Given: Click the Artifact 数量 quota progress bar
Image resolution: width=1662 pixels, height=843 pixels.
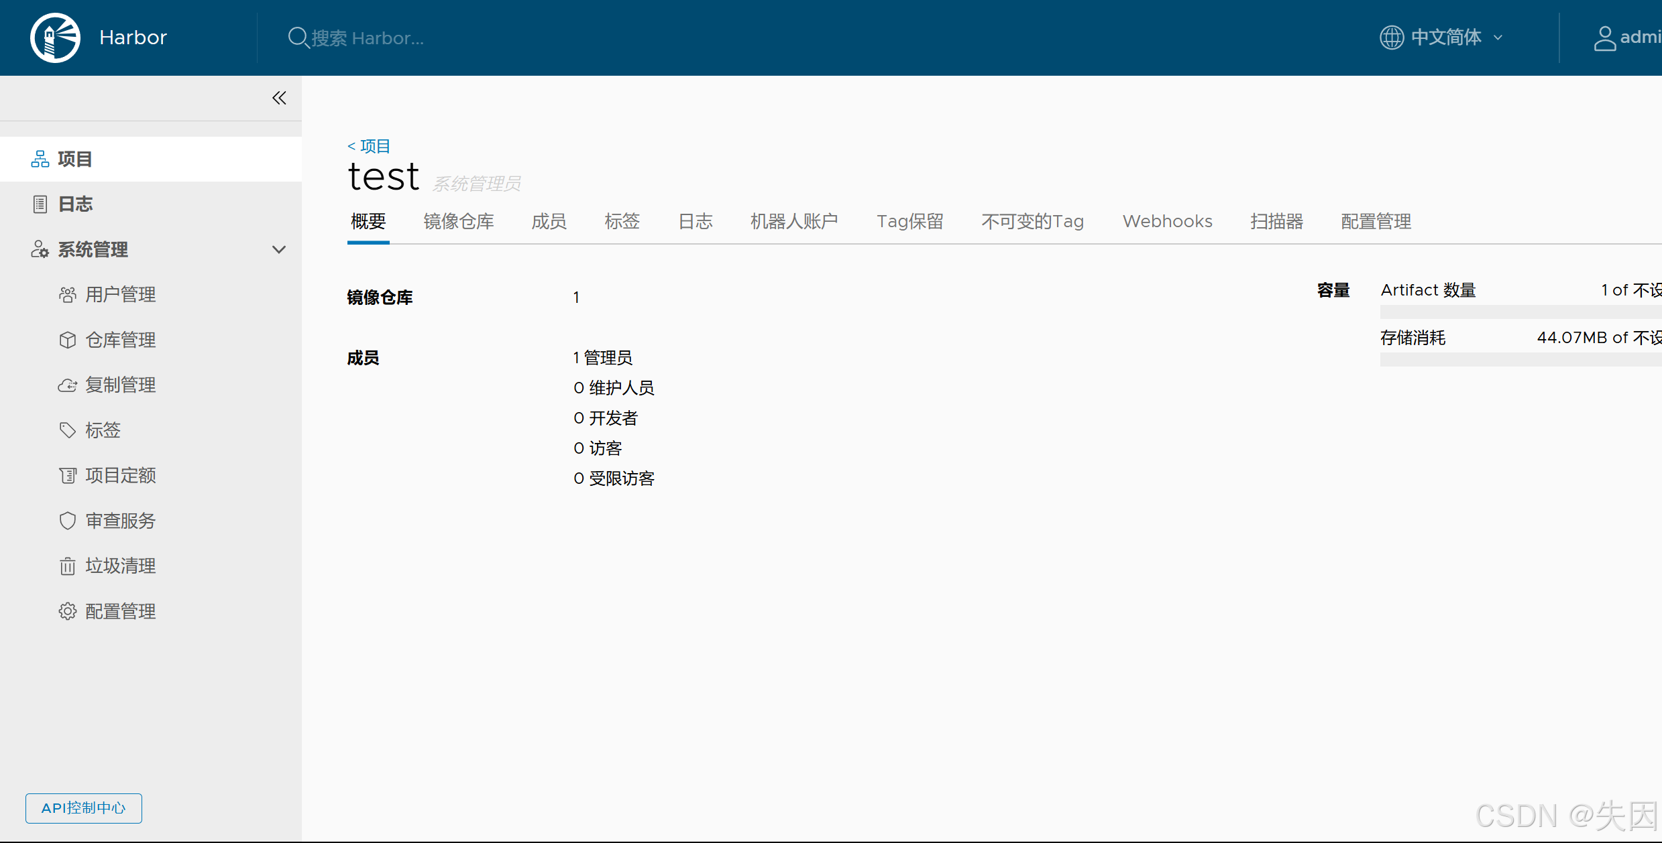Looking at the screenshot, I should 1520,312.
